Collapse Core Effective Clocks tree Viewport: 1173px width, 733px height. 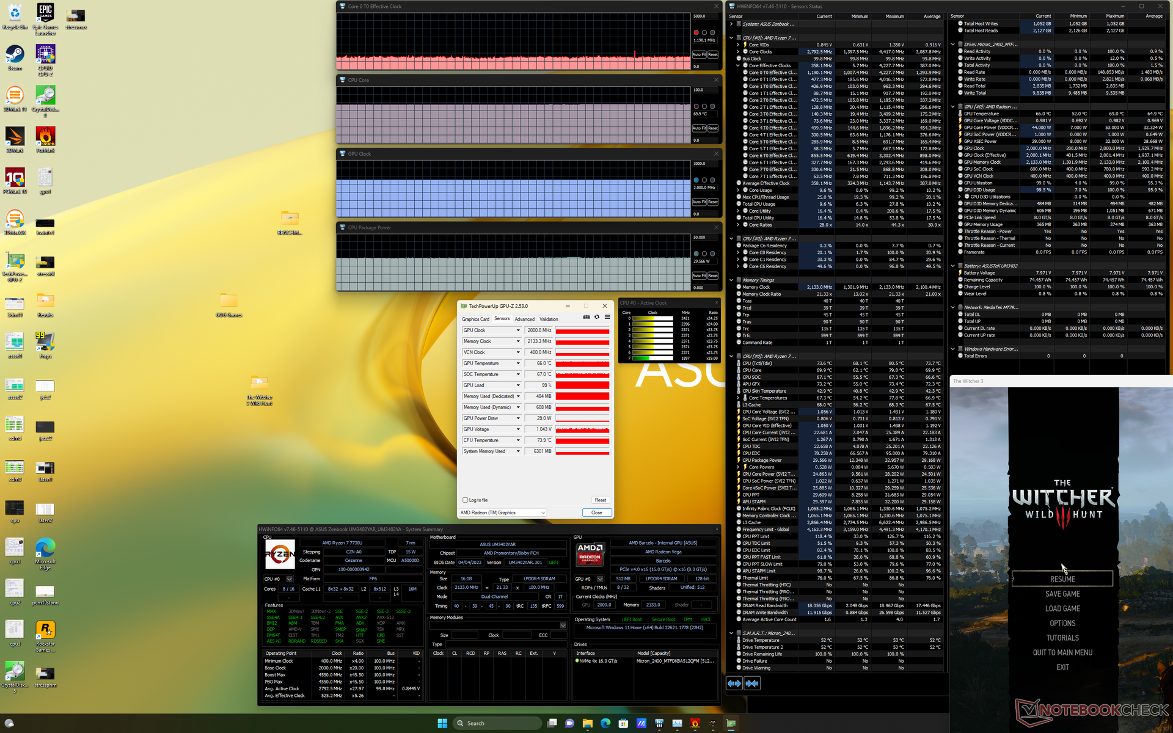tap(738, 65)
